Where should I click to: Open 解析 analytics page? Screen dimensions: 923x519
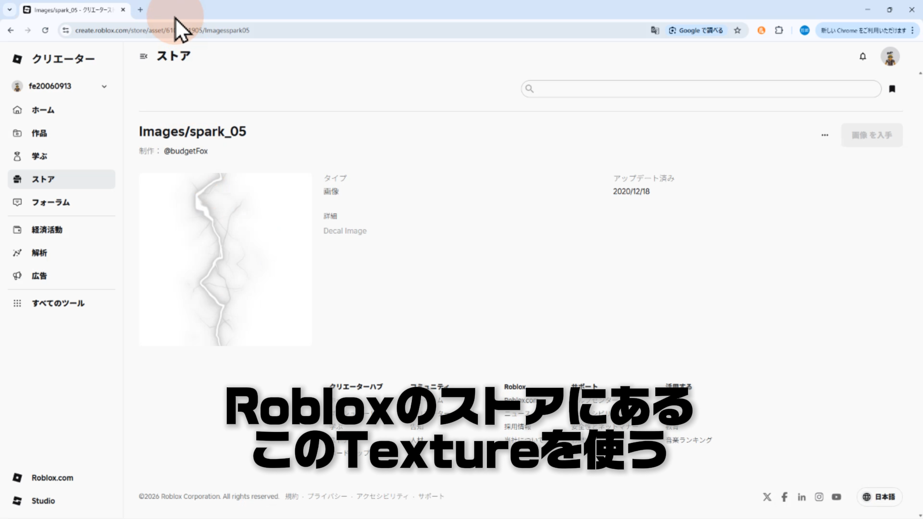(39, 253)
